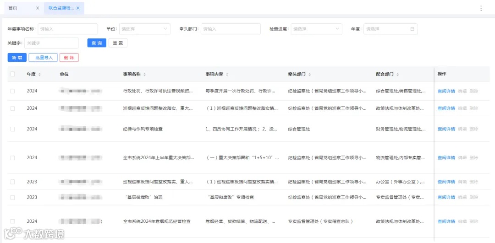
Task: Click cell 专卖监督管理处（专卖稽查总队）
Action: [320, 221]
